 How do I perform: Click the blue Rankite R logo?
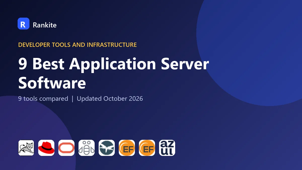(23, 24)
